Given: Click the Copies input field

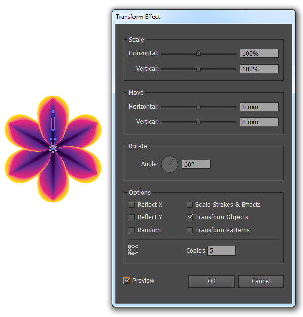Looking at the screenshot, I should pyautogui.click(x=221, y=250).
